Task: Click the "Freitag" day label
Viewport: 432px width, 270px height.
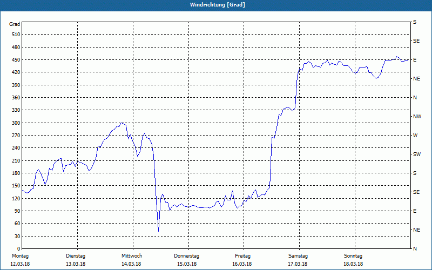Action: click(x=242, y=256)
